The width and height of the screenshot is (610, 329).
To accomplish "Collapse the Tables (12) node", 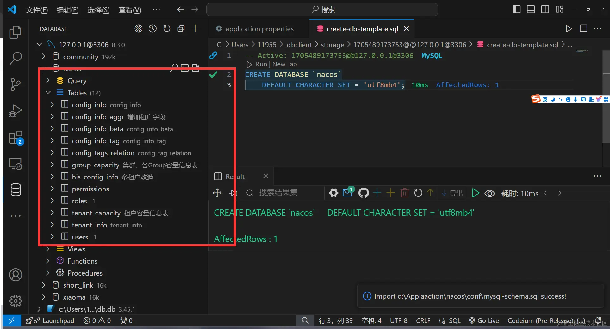I will tap(48, 93).
